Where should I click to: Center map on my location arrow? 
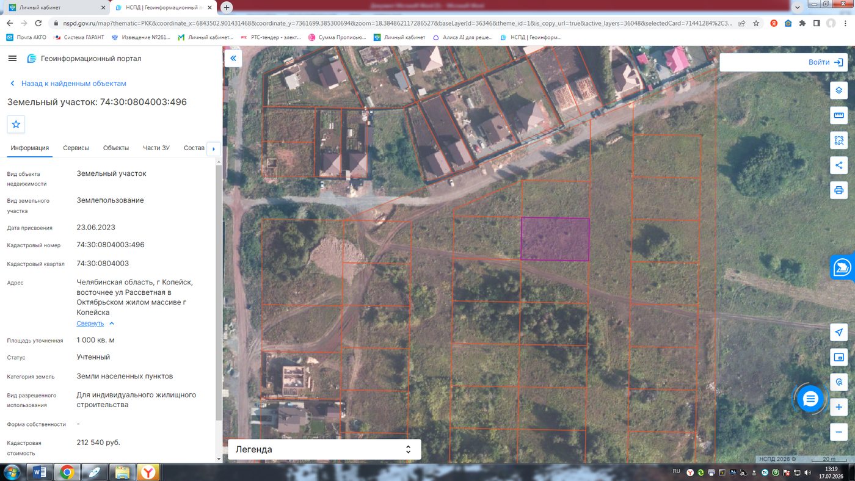pyautogui.click(x=839, y=332)
